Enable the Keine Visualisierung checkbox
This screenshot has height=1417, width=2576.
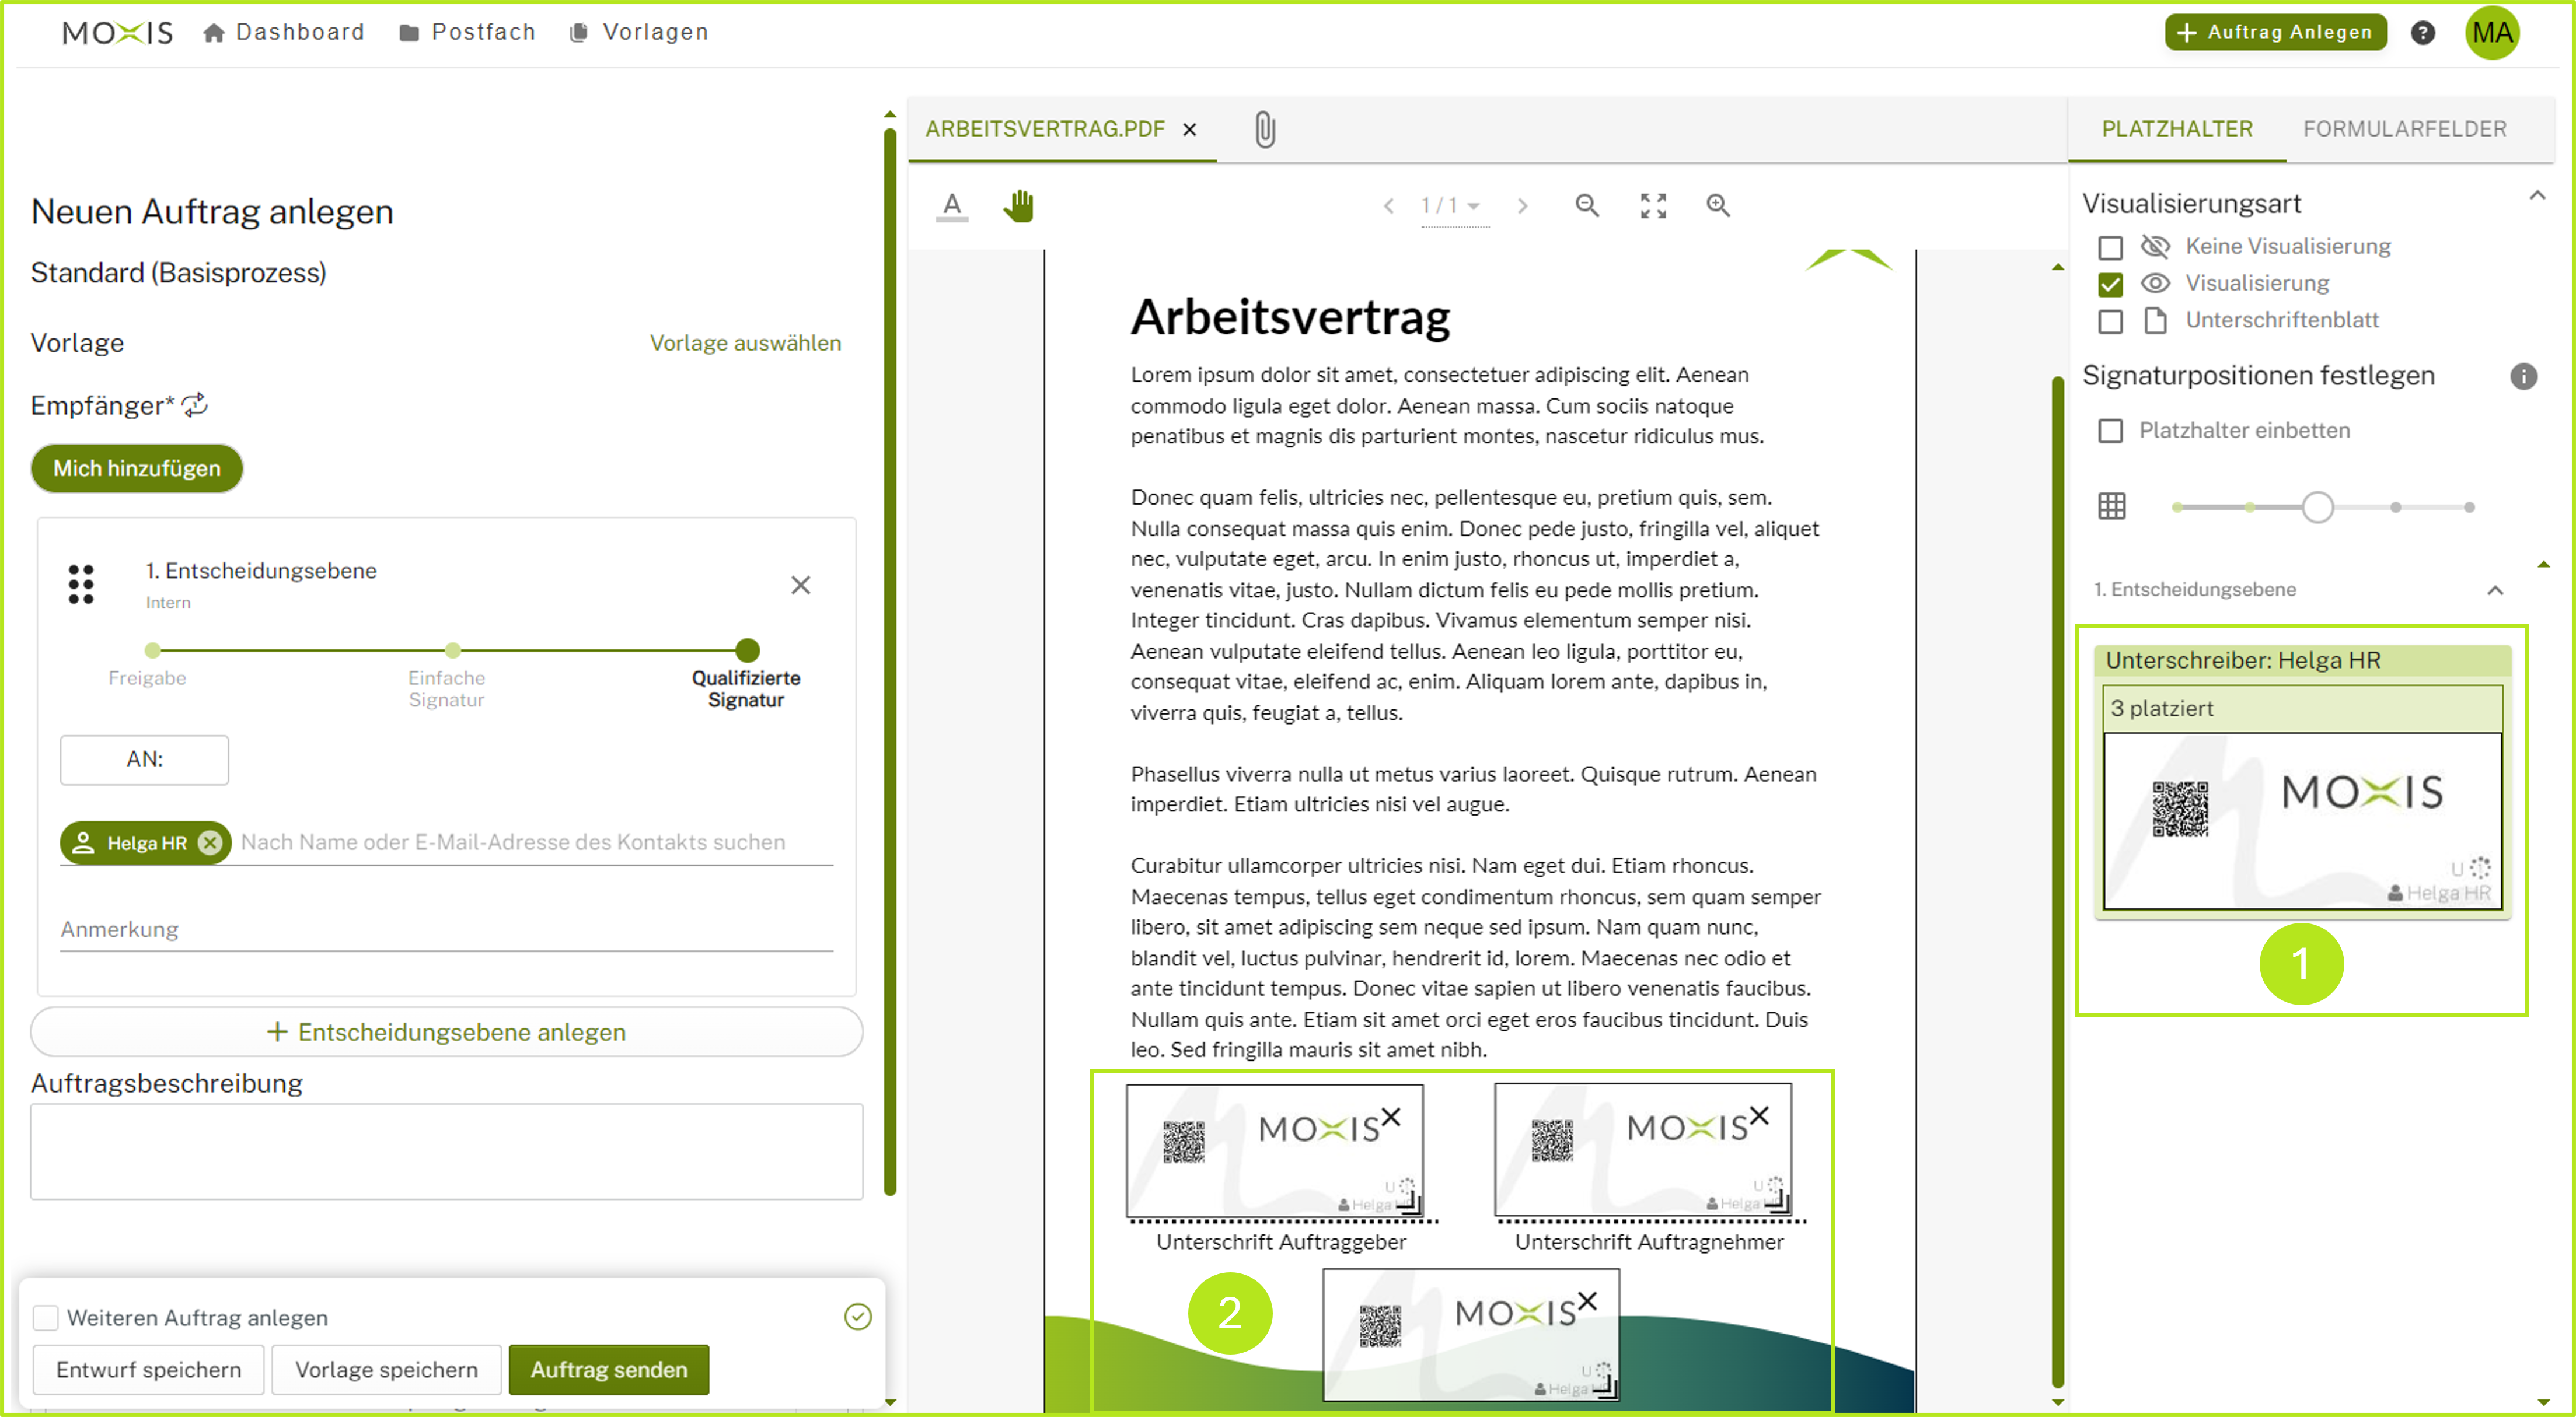click(2111, 247)
